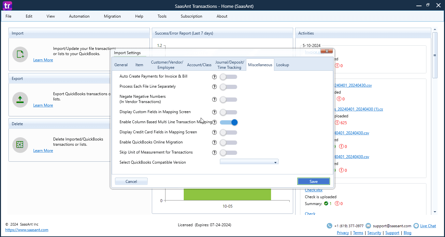Click help icon for Display Credit Card Fields
The image size is (445, 237).
(214, 132)
